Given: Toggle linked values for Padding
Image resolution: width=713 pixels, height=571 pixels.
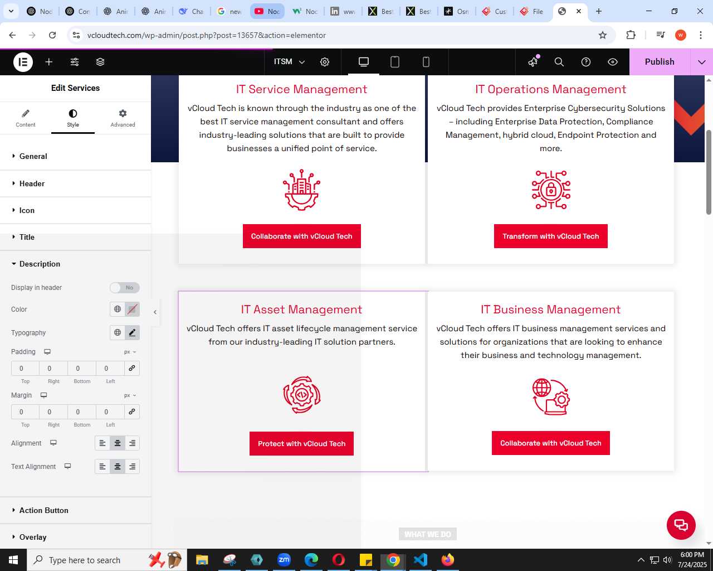Looking at the screenshot, I should click(132, 368).
